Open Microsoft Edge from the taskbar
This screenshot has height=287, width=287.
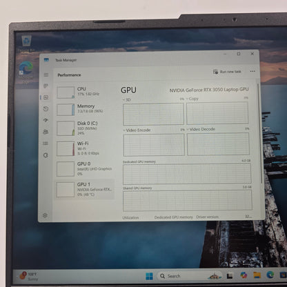point(270,275)
